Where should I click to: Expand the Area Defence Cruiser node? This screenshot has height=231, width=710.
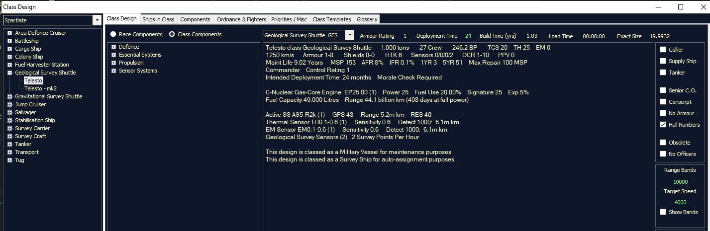click(9, 33)
